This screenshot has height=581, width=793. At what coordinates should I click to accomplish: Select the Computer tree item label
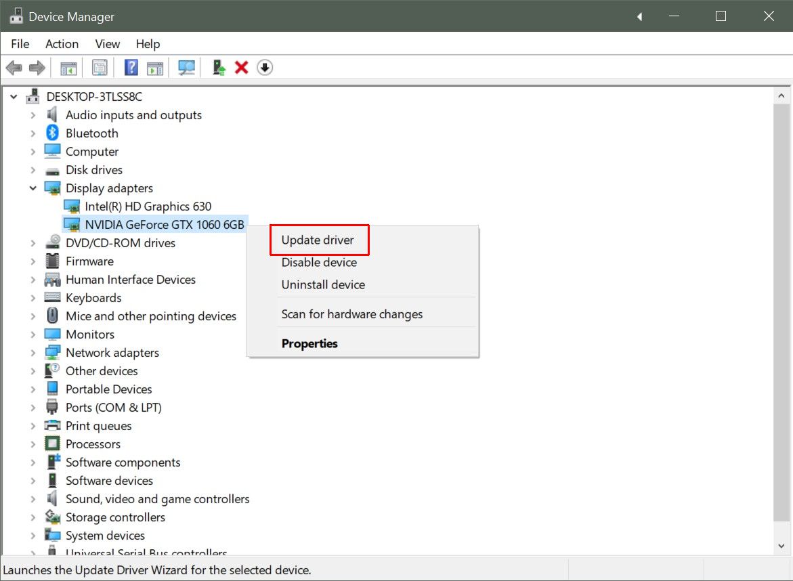click(92, 152)
